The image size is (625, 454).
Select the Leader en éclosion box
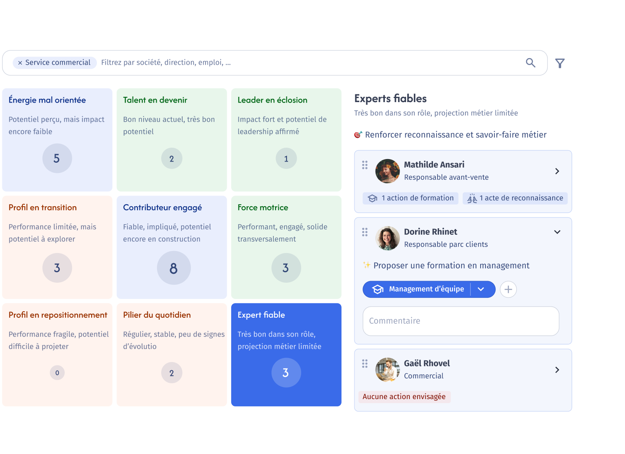[286, 140]
